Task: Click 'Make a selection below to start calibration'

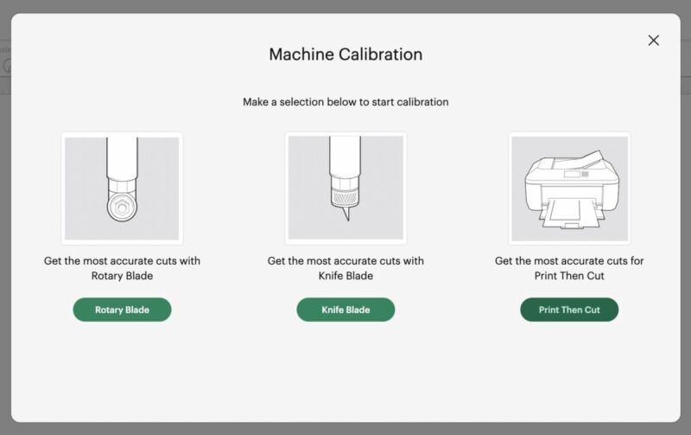Action: pos(345,102)
